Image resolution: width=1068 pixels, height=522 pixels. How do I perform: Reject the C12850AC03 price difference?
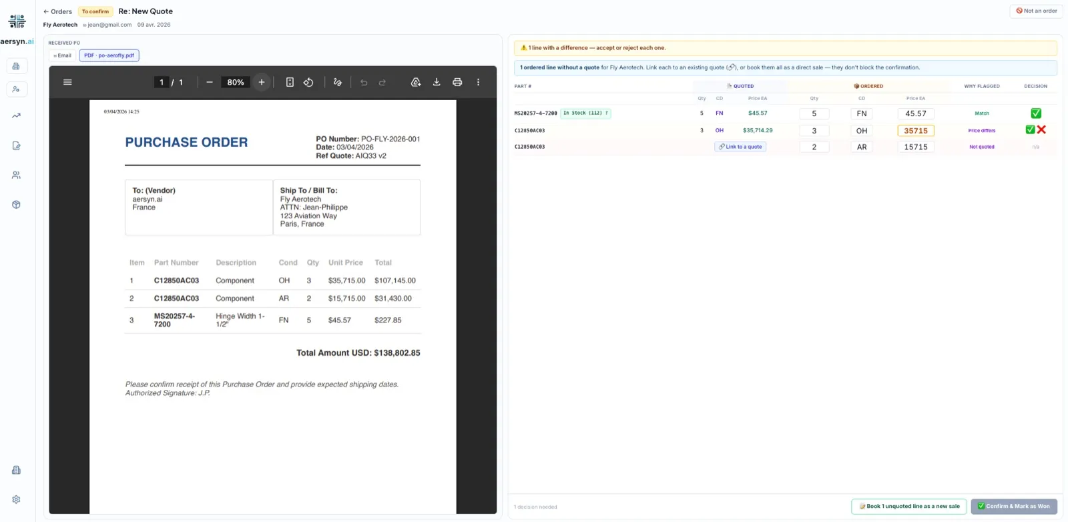1041,129
